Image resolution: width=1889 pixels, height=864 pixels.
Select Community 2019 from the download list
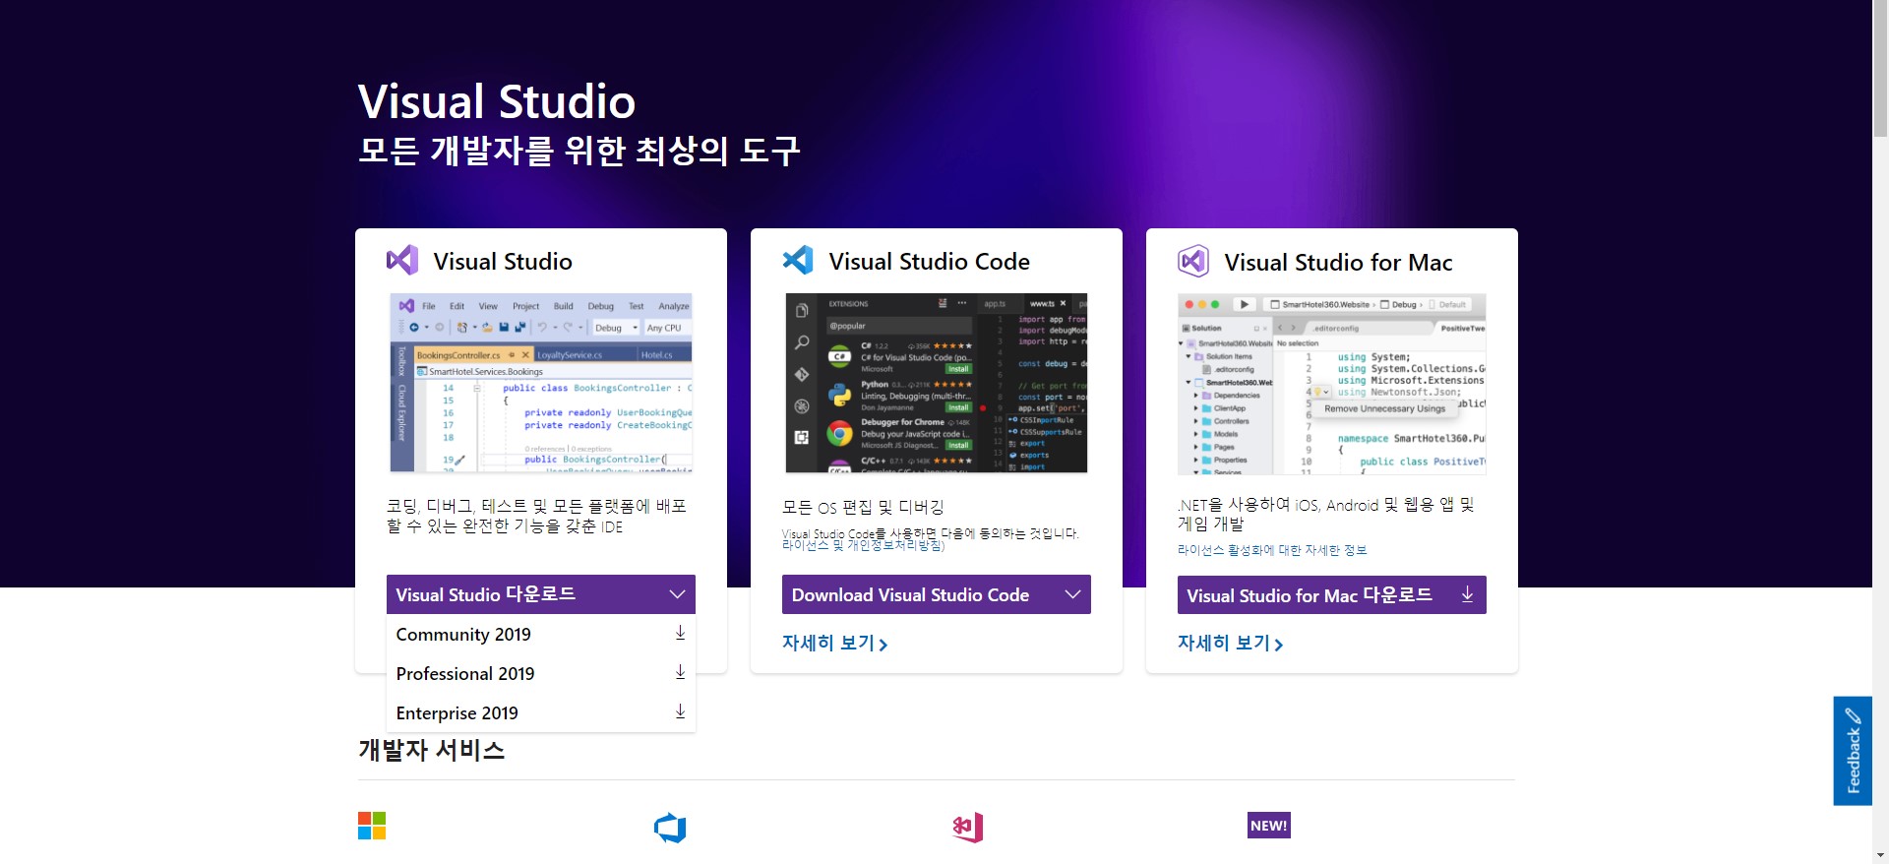point(541,634)
